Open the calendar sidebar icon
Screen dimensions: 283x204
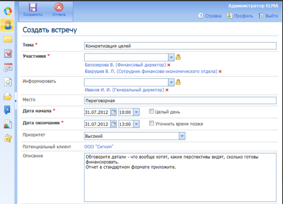[x=8, y=67]
